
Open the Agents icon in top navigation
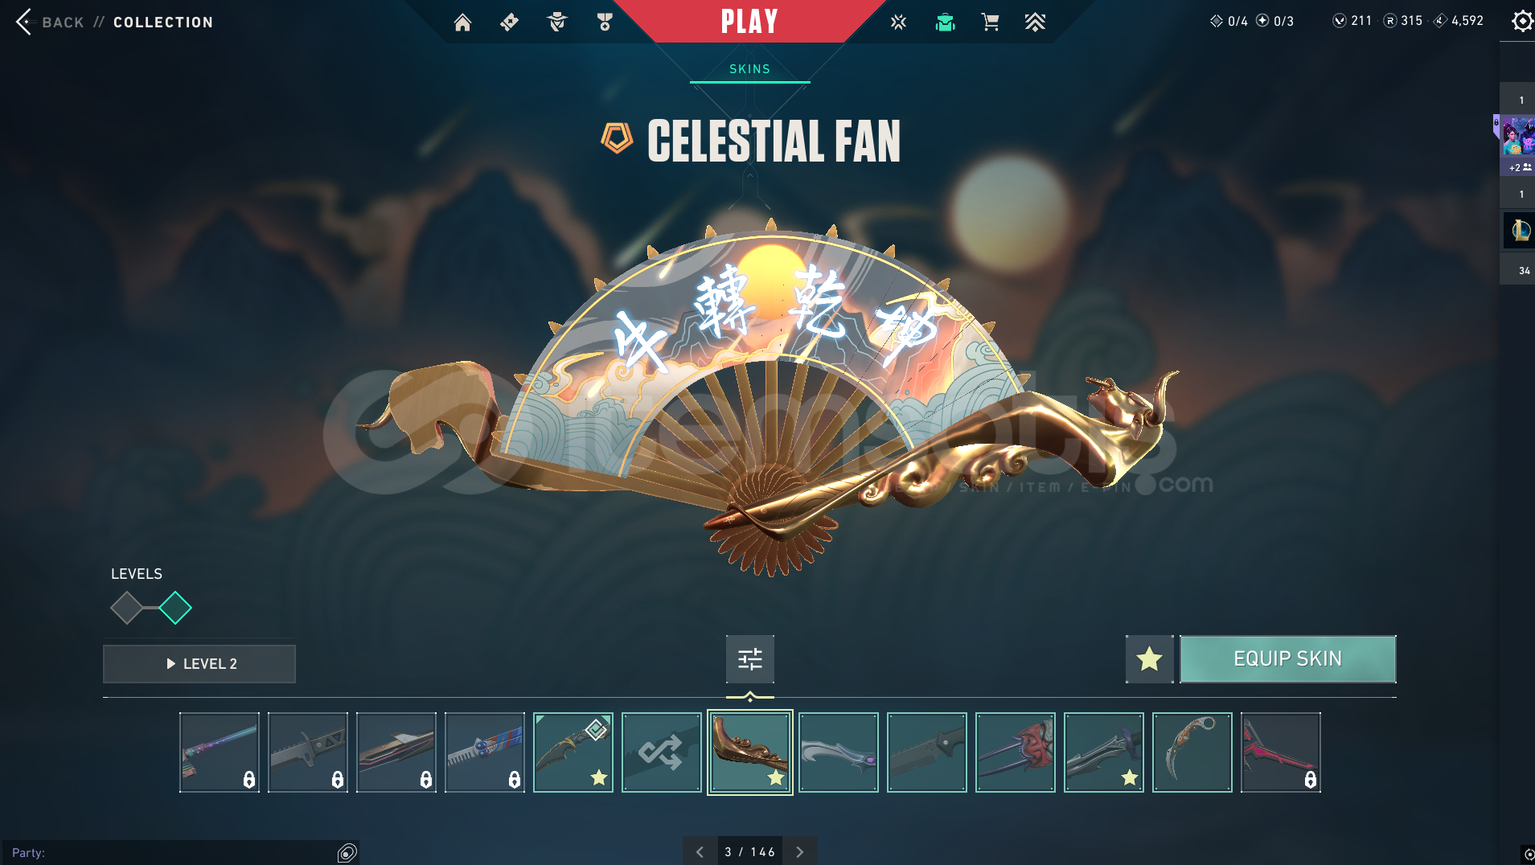pyautogui.click(x=556, y=23)
